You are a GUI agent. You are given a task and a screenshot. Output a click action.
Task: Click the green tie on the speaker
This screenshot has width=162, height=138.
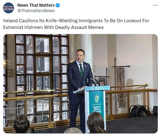(81, 70)
